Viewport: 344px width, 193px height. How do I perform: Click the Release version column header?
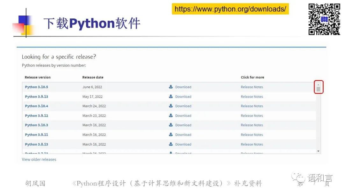pos(38,77)
